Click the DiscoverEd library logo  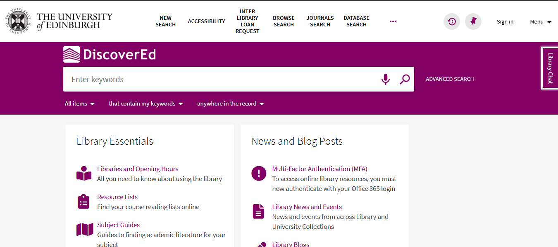coord(110,54)
